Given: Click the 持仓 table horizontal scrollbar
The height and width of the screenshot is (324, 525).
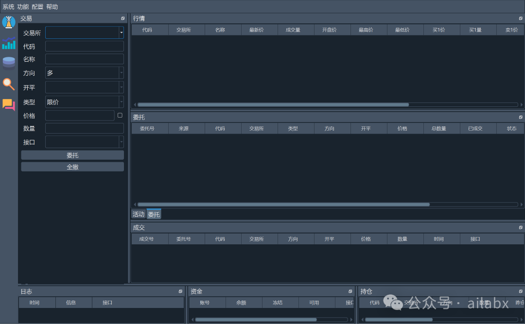Looking at the screenshot, I should click(x=399, y=320).
